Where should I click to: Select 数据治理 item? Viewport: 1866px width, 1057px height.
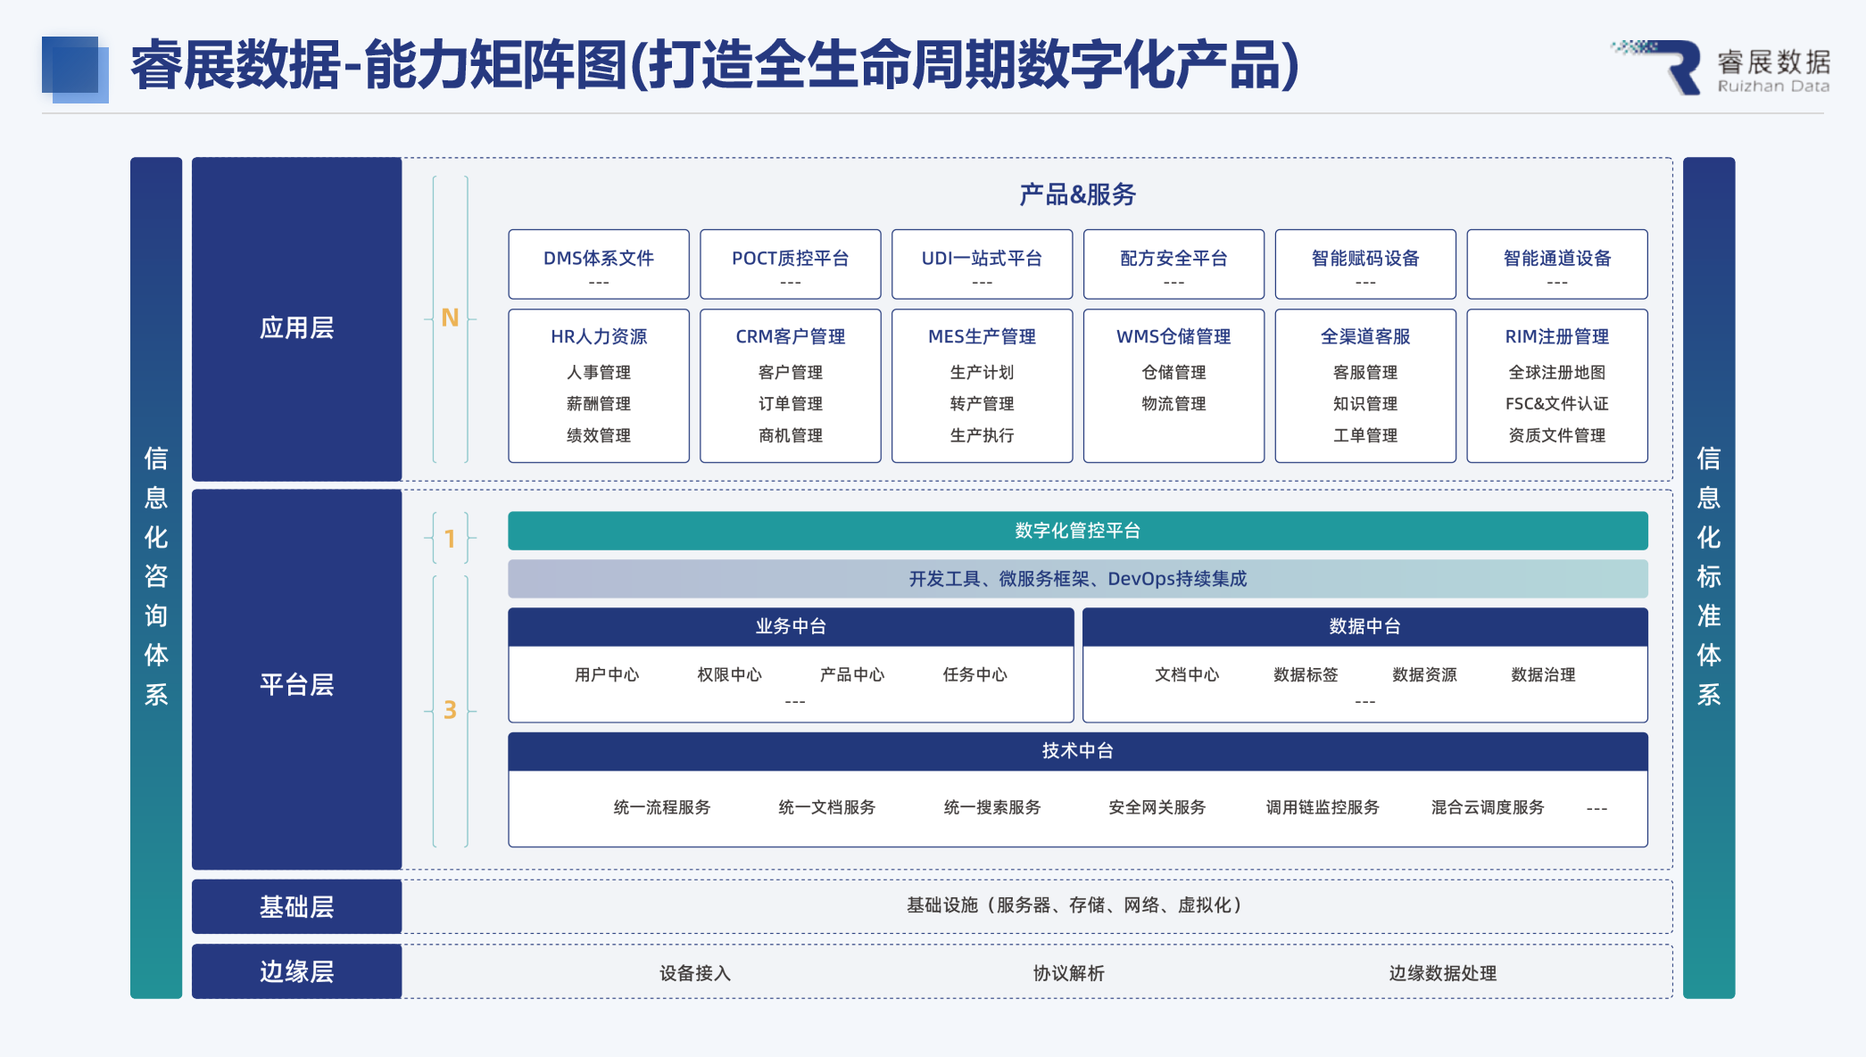coord(1543,674)
